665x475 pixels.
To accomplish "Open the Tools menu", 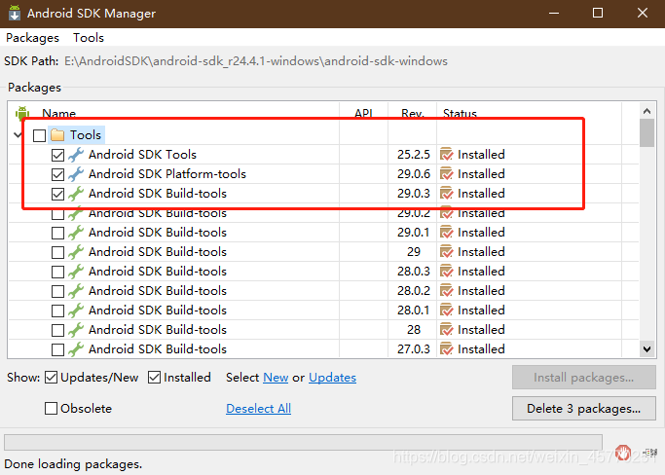I will tap(89, 38).
